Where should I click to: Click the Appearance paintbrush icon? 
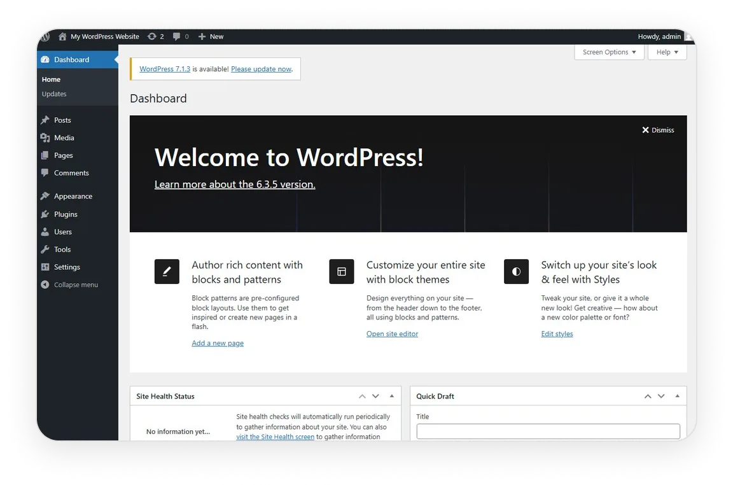[x=45, y=196]
